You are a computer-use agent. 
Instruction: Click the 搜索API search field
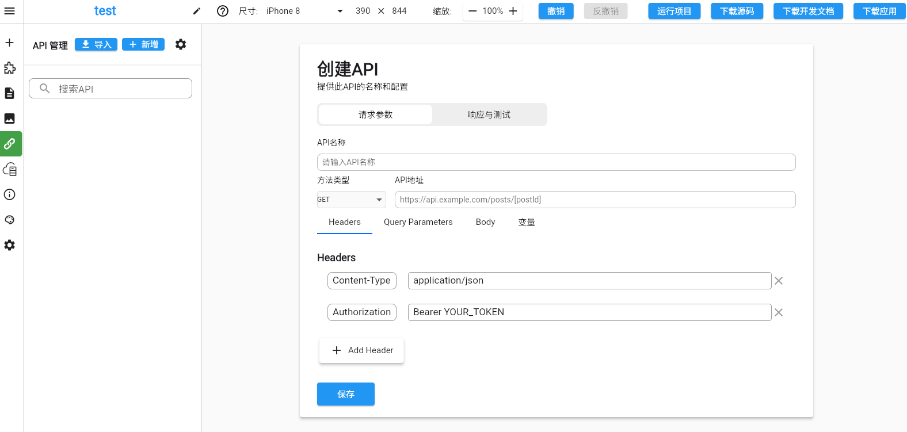click(110, 89)
